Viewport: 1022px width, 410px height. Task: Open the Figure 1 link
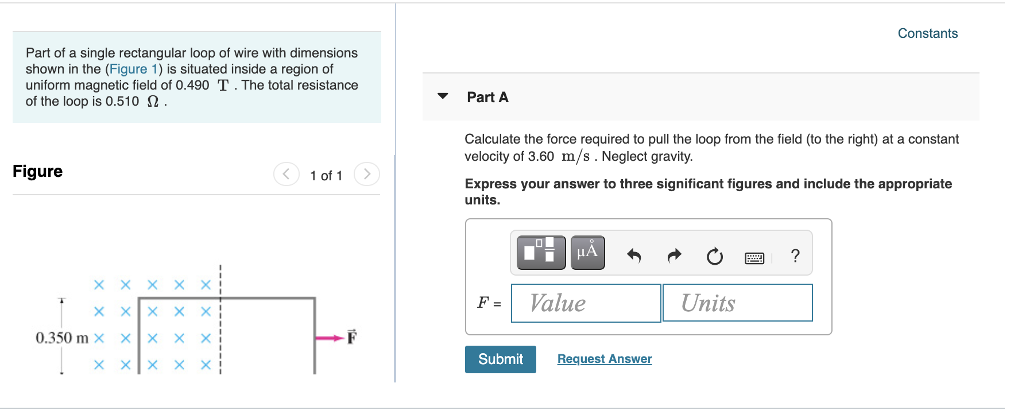click(x=133, y=69)
